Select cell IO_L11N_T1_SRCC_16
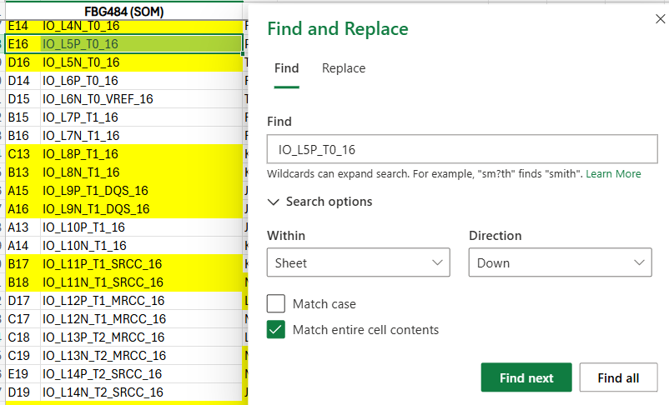The width and height of the screenshot is (669, 405). coord(141,282)
